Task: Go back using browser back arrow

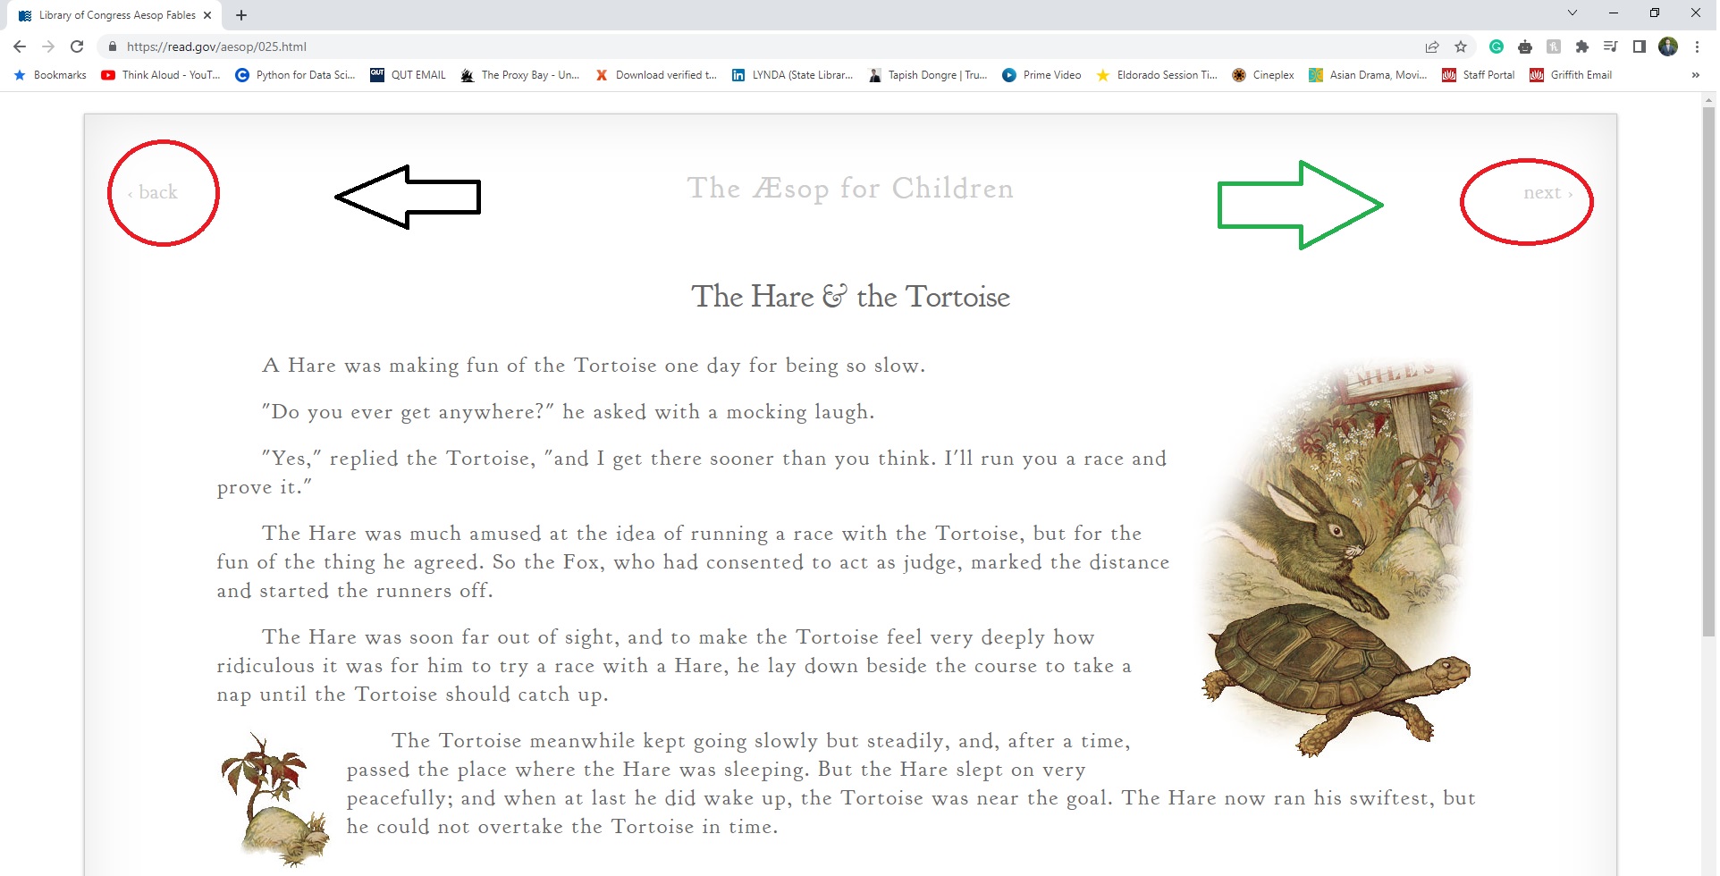Action: pyautogui.click(x=20, y=46)
